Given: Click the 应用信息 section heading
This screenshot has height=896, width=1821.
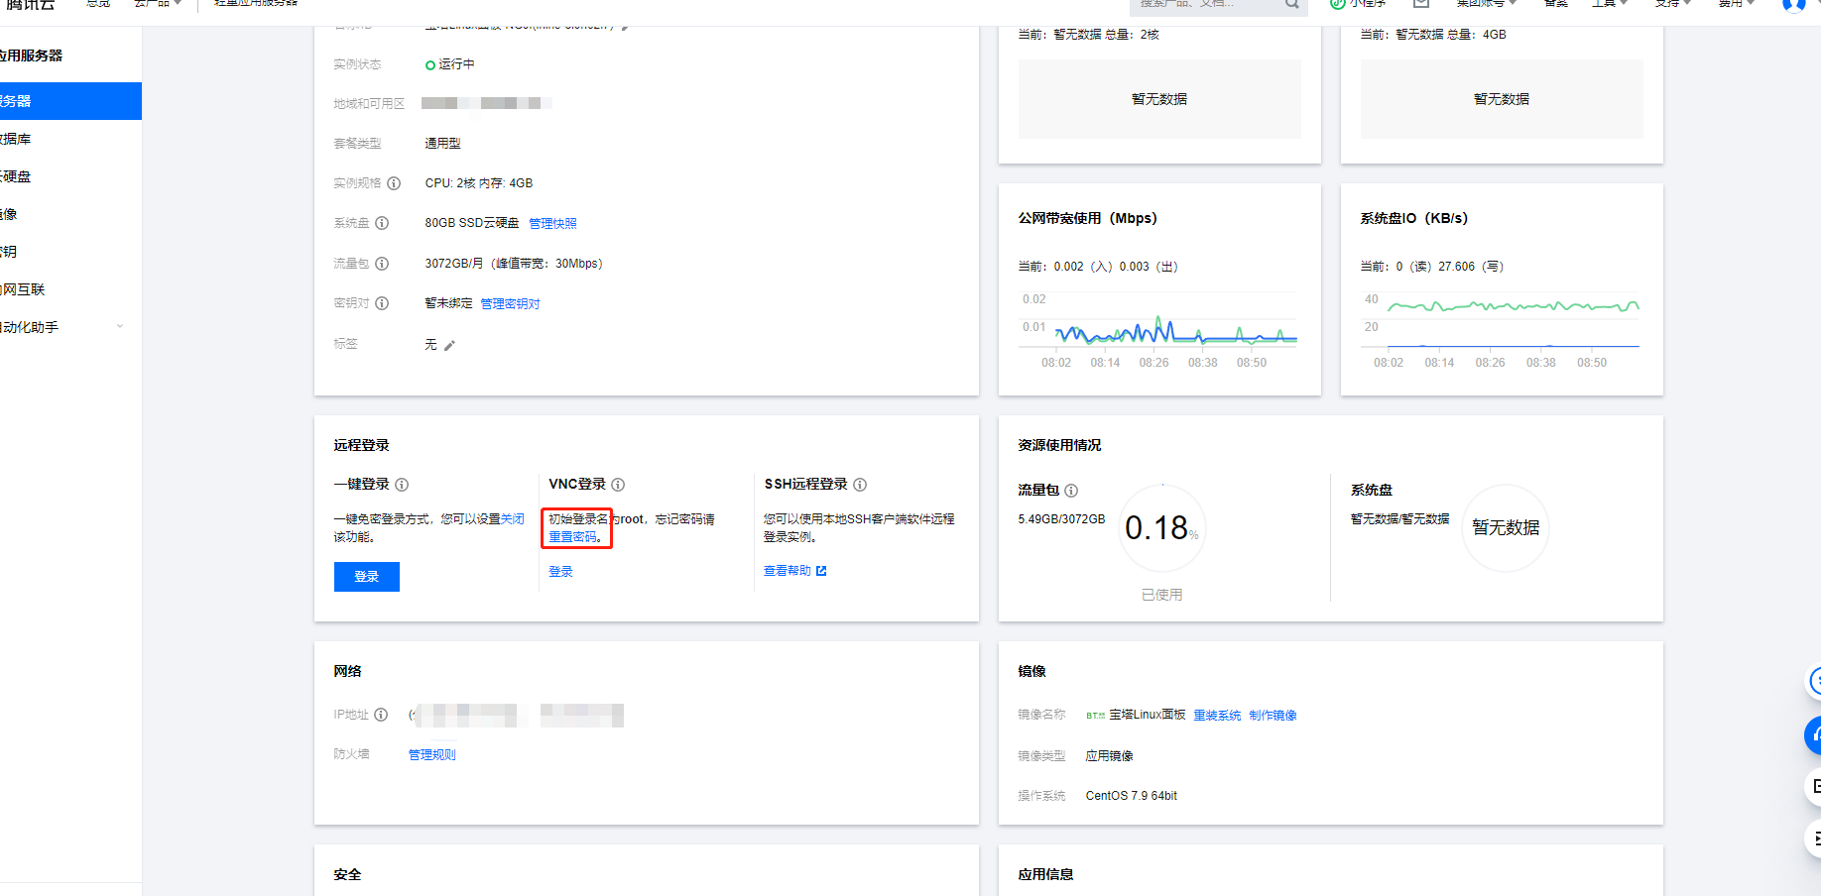Looking at the screenshot, I should coord(1045,875).
